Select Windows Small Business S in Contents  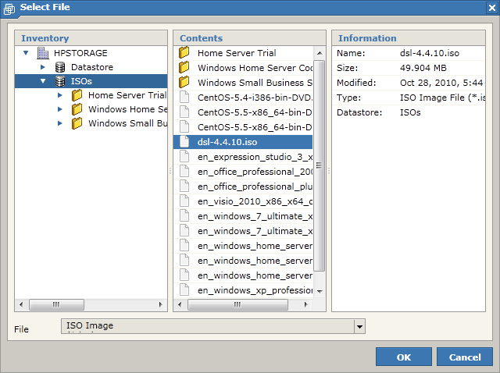[x=255, y=83]
